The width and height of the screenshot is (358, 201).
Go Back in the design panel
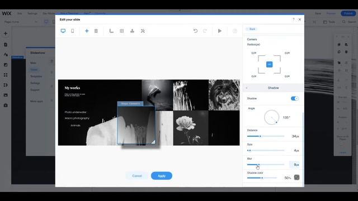point(251,29)
